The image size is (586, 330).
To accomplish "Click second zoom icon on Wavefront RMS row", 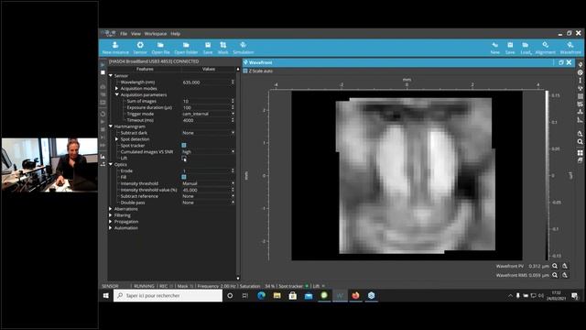I will pyautogui.click(x=565, y=275).
